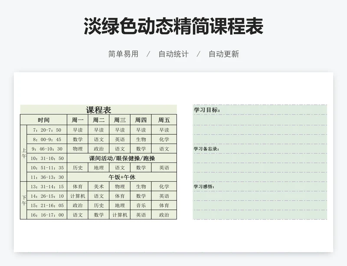Click 英语 in the 10:51-11:35 row
Viewport: 347px width, 266px height.
[x=164, y=167]
